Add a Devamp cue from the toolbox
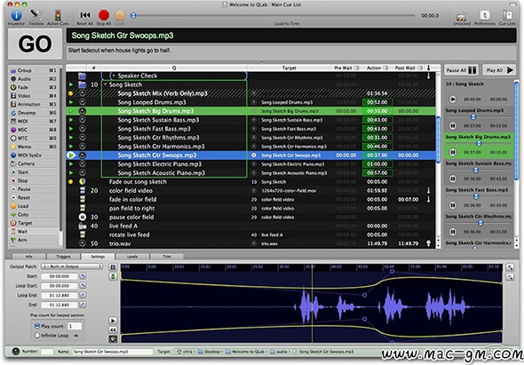This screenshot has width=524, height=365. click(x=34, y=113)
